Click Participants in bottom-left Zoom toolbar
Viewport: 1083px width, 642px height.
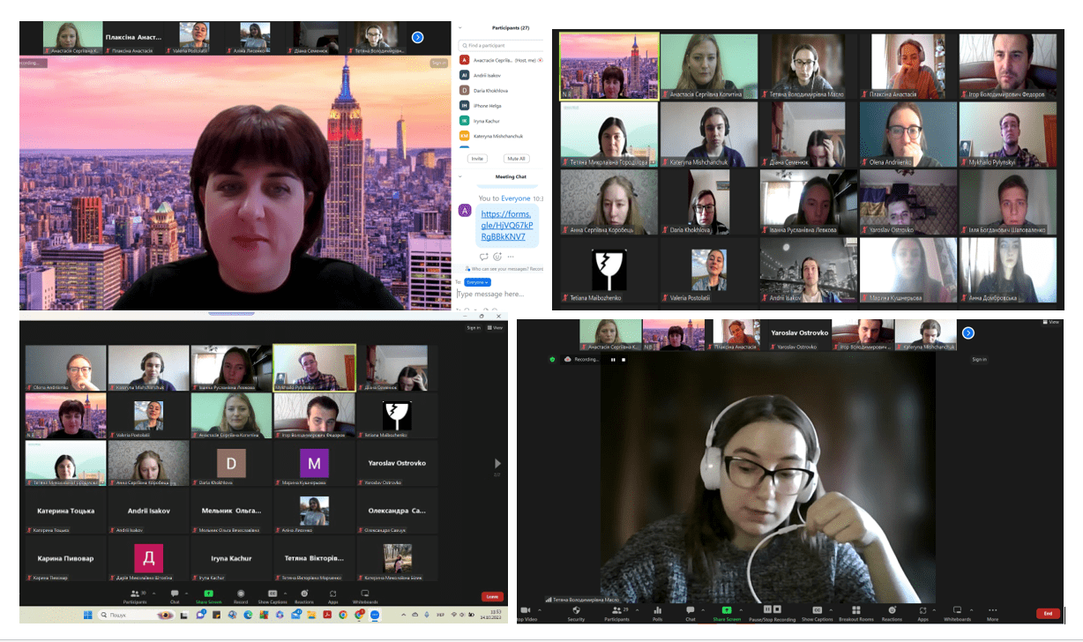tap(135, 593)
